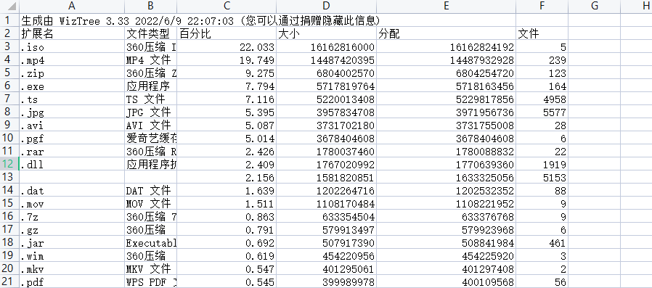This screenshot has height=288, width=652.
Task: Select column G header
Action: pyautogui.click(x=594, y=6)
